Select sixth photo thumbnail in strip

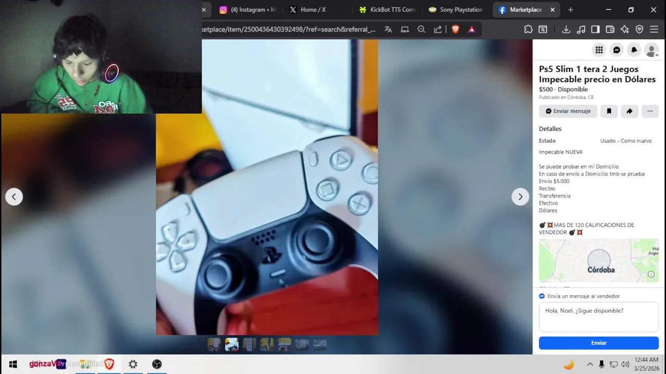tap(302, 344)
